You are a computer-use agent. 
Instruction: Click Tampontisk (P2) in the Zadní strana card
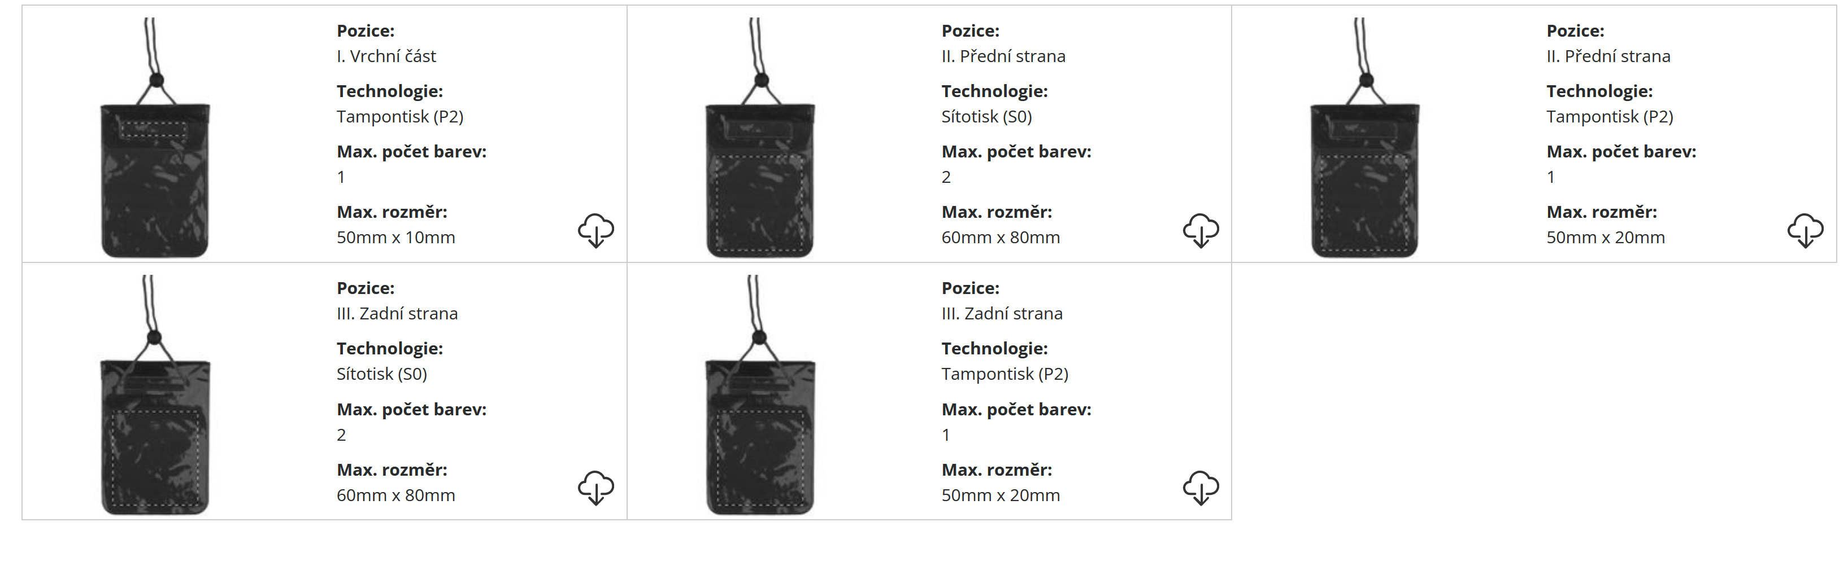1005,373
